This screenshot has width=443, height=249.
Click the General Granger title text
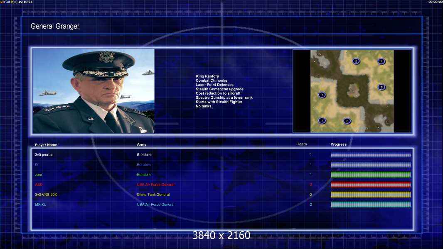tap(55, 26)
